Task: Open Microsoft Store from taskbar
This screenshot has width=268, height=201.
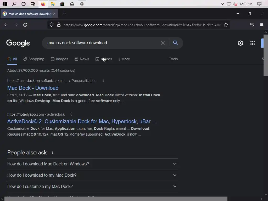Action: (63, 4)
